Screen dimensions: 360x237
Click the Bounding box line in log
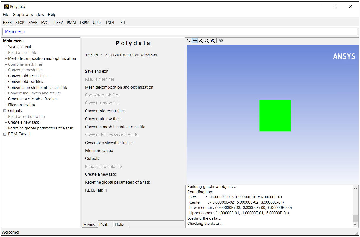200,192
